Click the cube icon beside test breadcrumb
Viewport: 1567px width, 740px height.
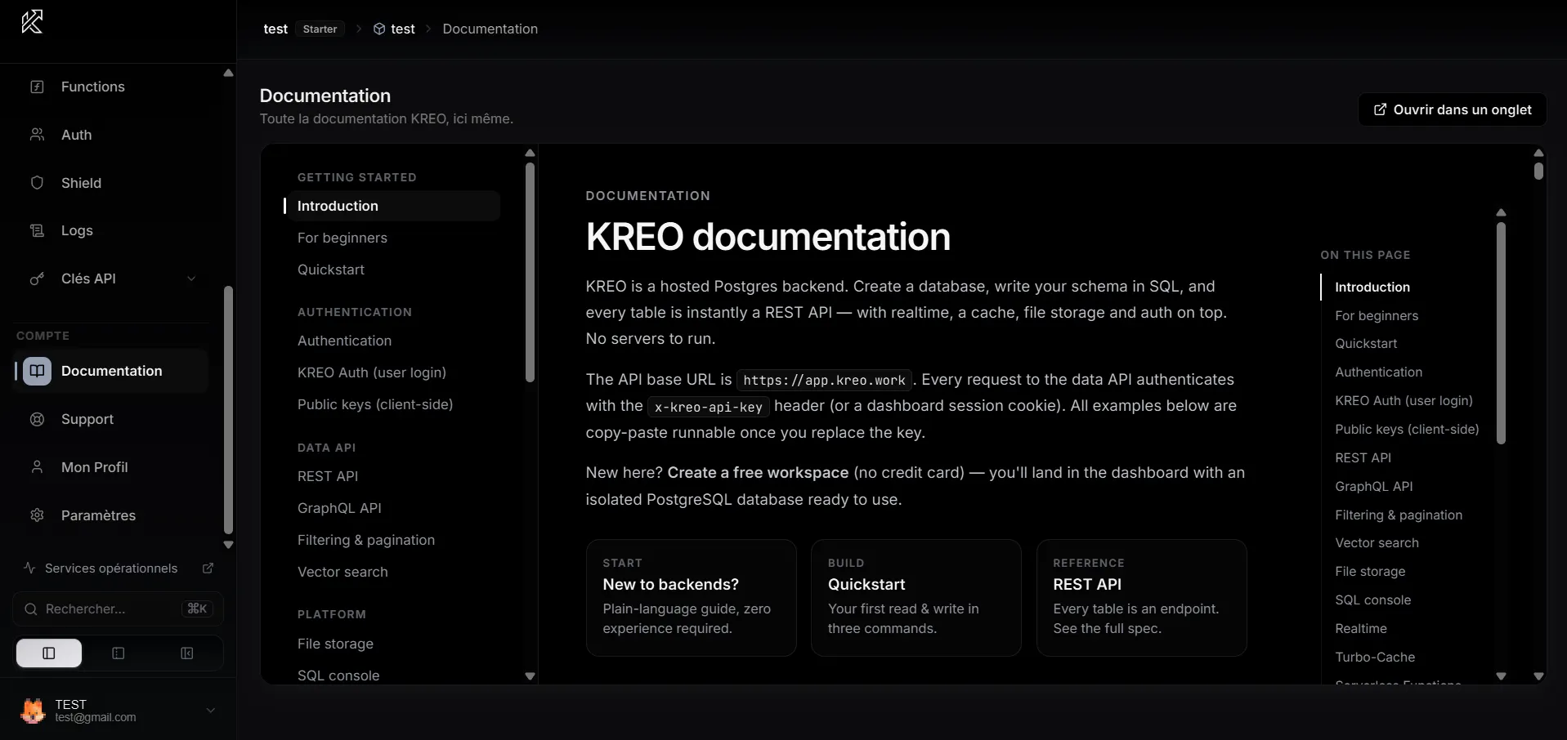[x=379, y=29]
